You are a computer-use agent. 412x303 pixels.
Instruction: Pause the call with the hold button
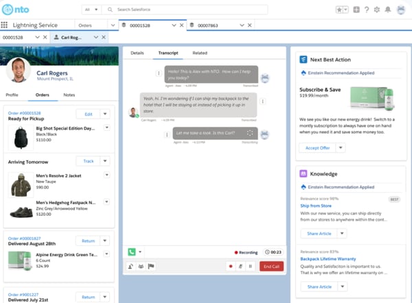tap(251, 266)
